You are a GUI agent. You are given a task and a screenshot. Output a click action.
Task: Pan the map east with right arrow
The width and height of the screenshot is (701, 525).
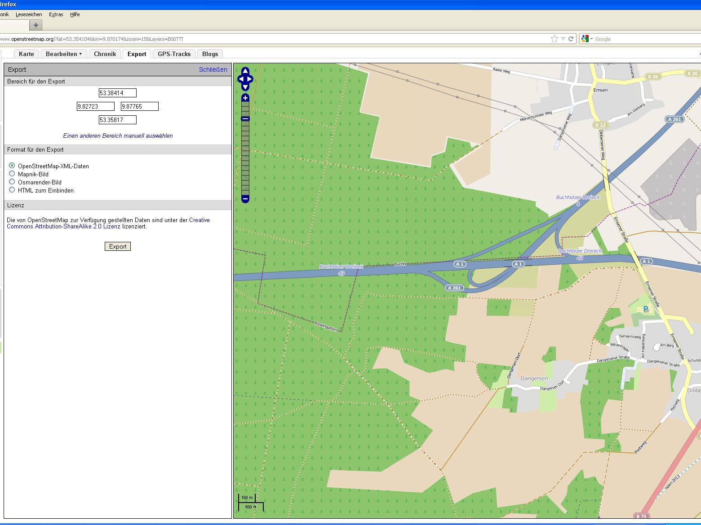(250, 79)
